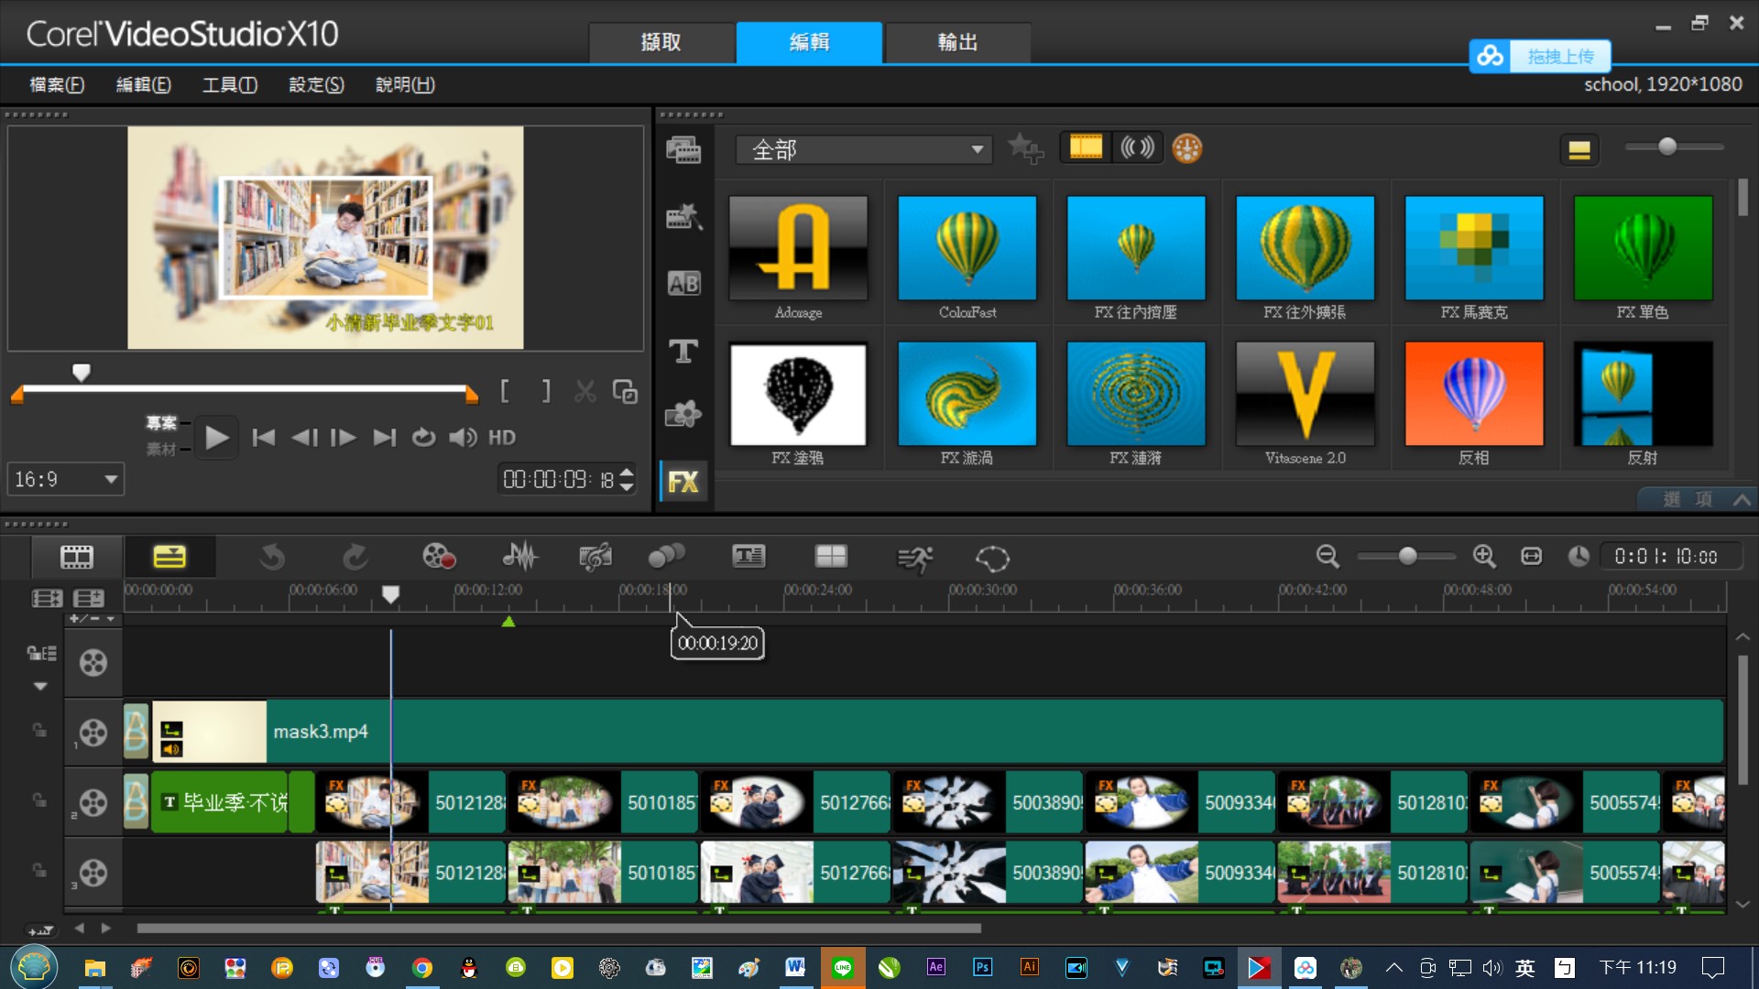Open the Auto Music tool

click(x=595, y=557)
